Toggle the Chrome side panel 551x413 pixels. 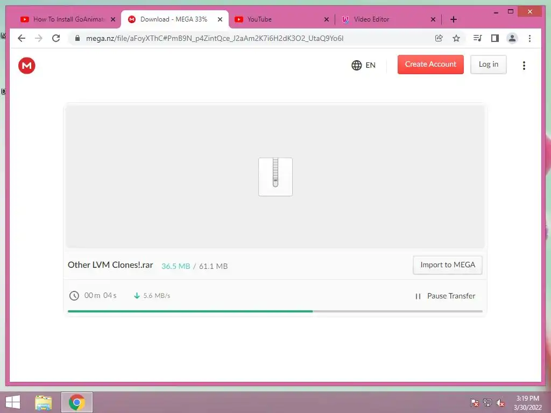[x=495, y=38]
